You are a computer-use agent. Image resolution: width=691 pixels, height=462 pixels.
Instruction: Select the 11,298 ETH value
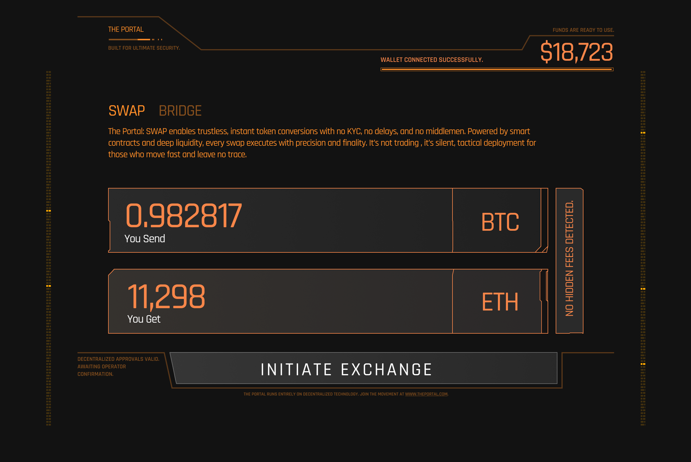pos(167,297)
